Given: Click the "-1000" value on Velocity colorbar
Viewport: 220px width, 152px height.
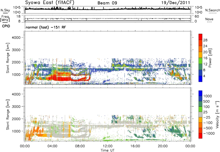Looking at the screenshot, I should click(x=209, y=133).
